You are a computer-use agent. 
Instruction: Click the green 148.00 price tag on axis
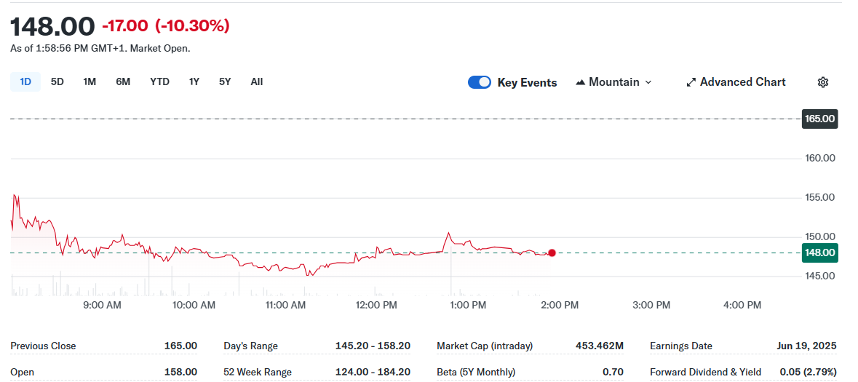point(819,252)
